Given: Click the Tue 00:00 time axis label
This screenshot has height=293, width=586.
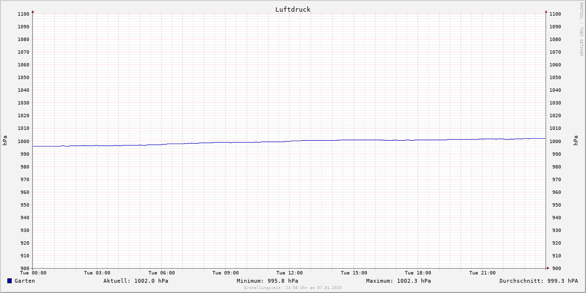Looking at the screenshot, I should pyautogui.click(x=33, y=273).
